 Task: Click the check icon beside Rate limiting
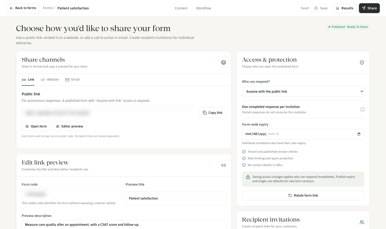(x=244, y=158)
